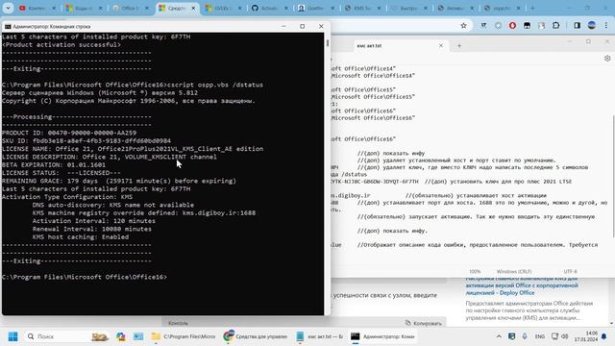
Task: Click the 100% zoom status in Notepad
Action: click(x=475, y=271)
